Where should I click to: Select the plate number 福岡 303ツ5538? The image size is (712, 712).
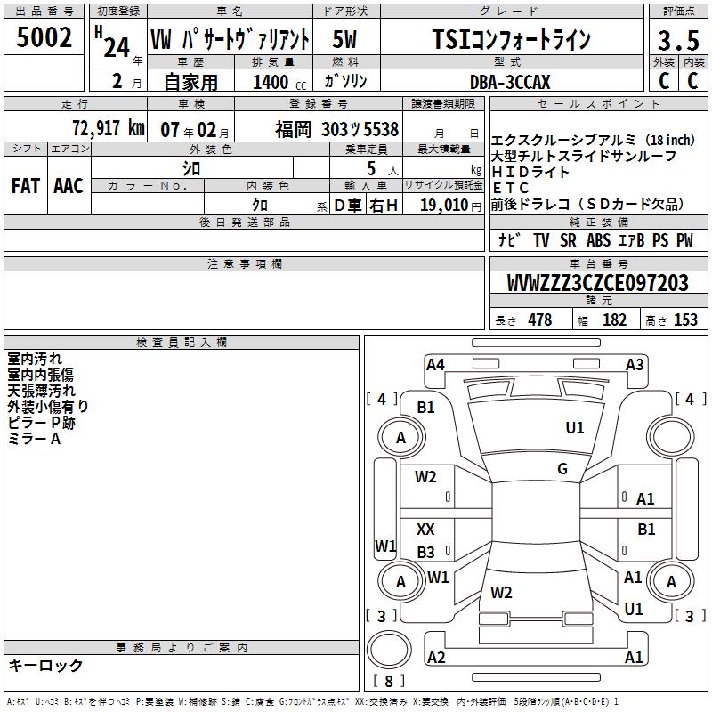[x=336, y=129]
